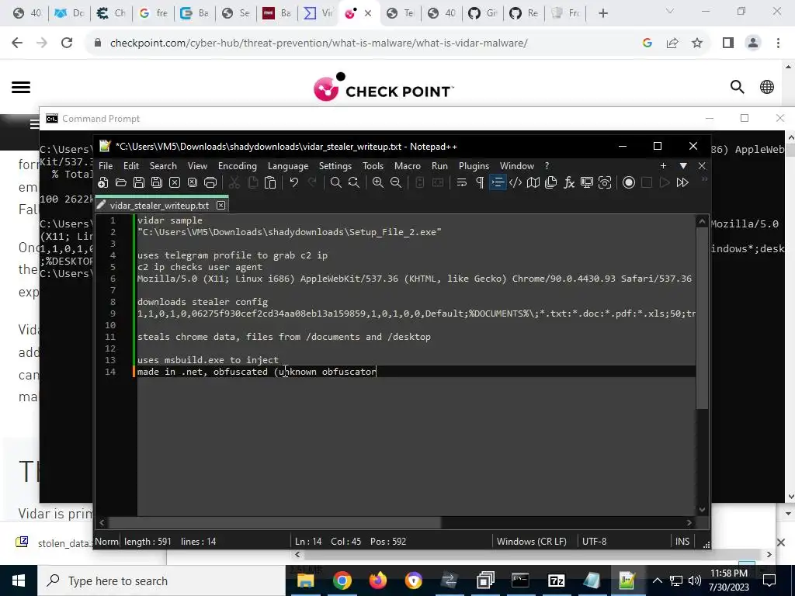The height and width of the screenshot is (596, 795).
Task: Toggle the INS insert mode indicator
Action: tap(682, 541)
